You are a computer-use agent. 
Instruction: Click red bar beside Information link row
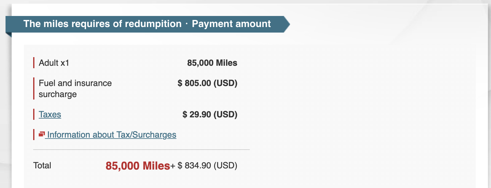coord(33,135)
